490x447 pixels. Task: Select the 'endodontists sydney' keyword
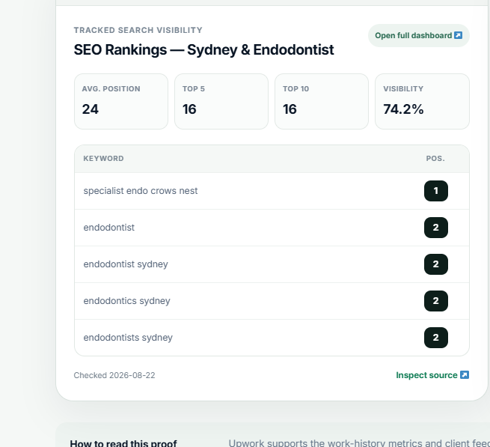[x=128, y=338]
